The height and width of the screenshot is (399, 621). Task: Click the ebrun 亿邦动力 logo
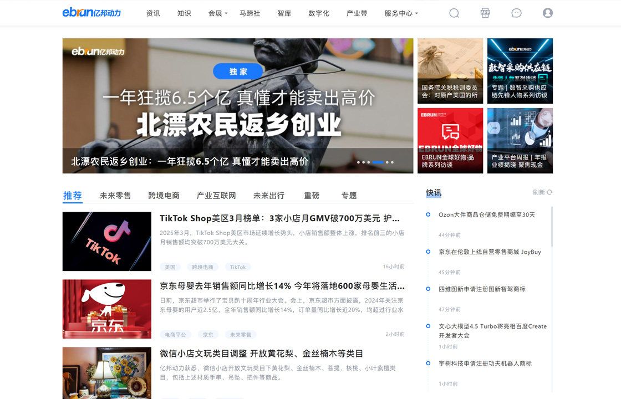click(x=91, y=13)
